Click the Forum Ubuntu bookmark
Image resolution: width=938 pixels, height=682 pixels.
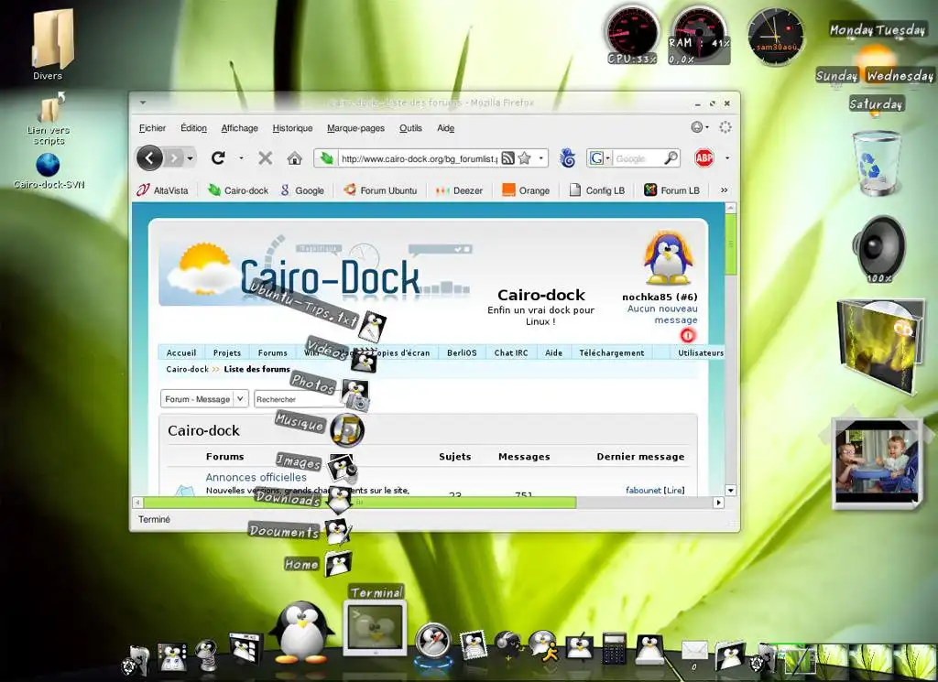380,190
